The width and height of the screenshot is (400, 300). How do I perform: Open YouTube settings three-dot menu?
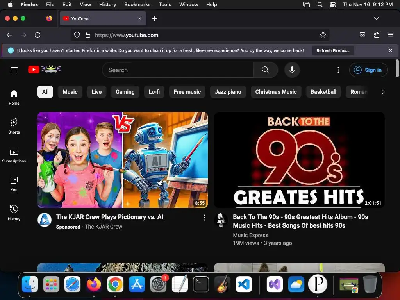coord(338,70)
